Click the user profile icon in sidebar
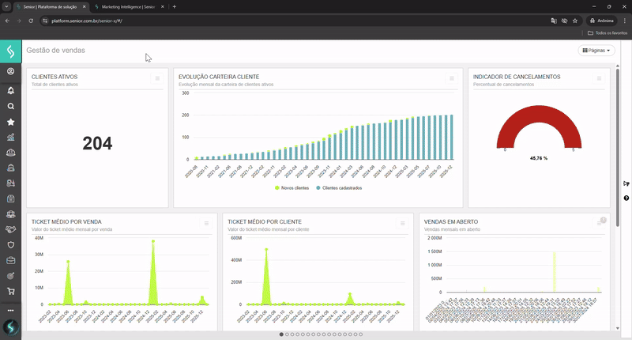Viewport: 632px width, 340px height. point(11,72)
